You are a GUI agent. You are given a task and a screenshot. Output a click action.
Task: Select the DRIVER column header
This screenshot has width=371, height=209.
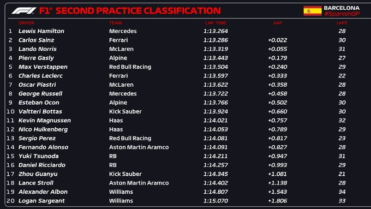(x=26, y=23)
